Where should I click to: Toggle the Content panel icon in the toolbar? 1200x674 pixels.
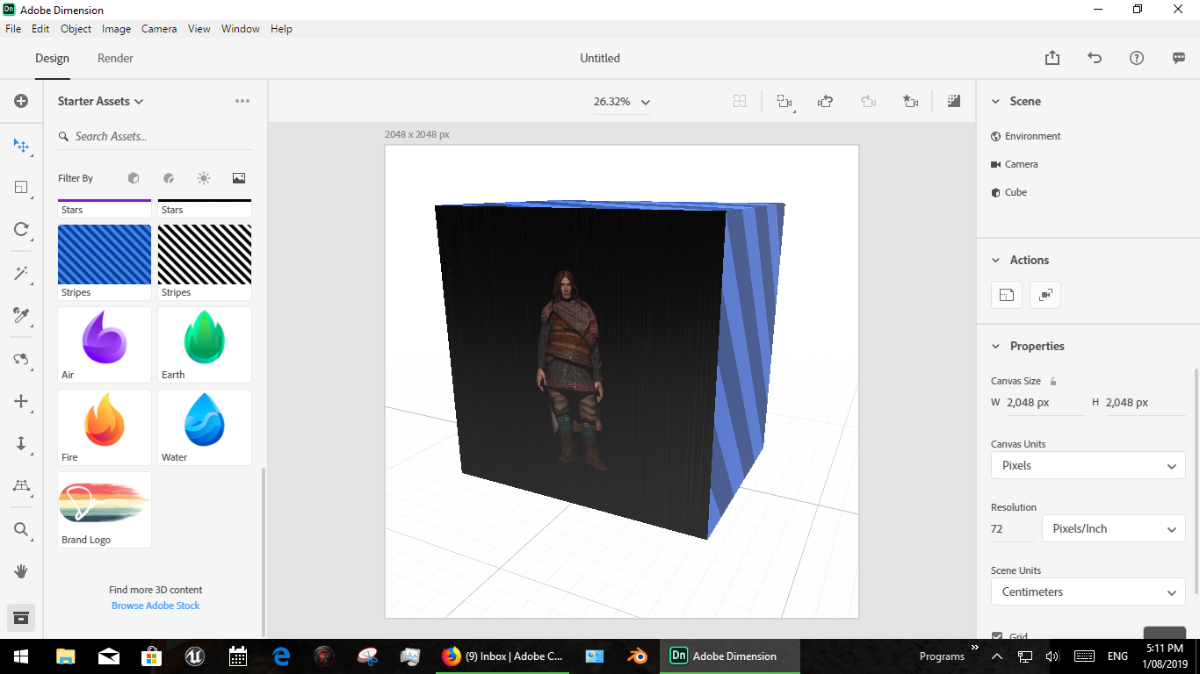pos(21,617)
